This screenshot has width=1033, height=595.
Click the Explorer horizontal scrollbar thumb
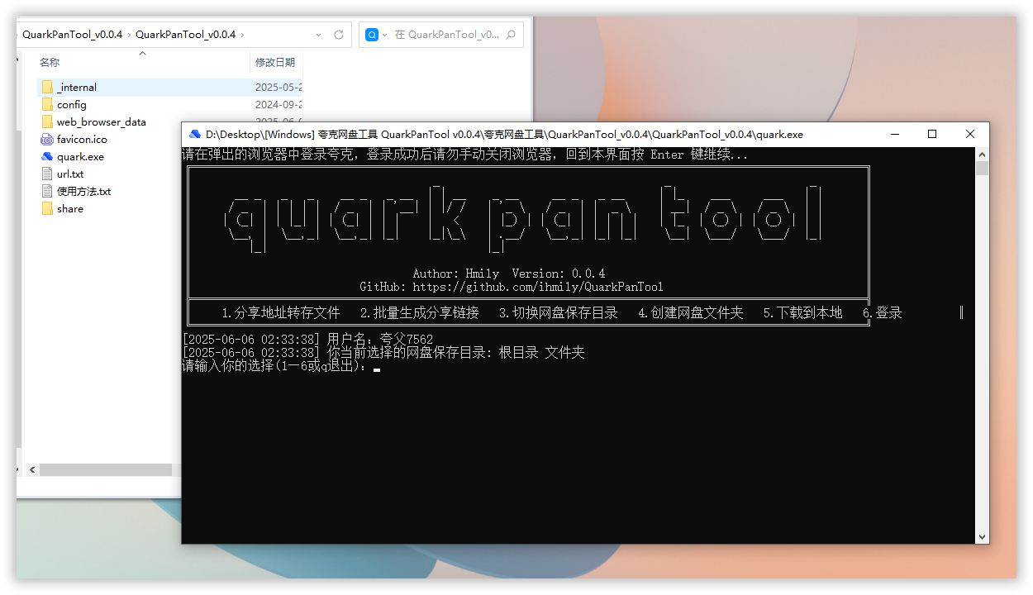pyautogui.click(x=106, y=469)
